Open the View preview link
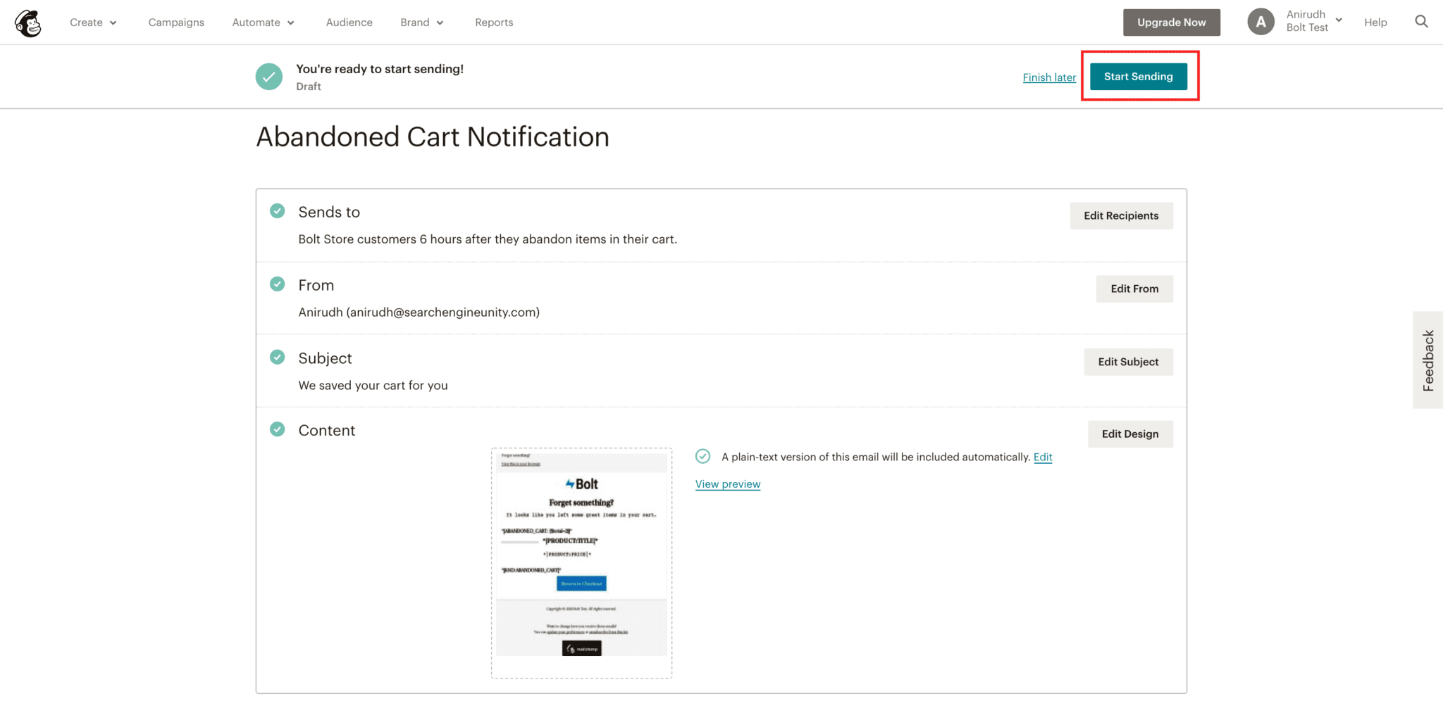The width and height of the screenshot is (1443, 720). tap(728, 484)
